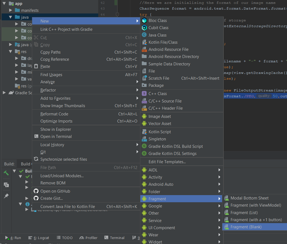The width and height of the screenshot is (287, 244).
Task: Select Fragment (Blank) template
Action: tap(246, 227)
